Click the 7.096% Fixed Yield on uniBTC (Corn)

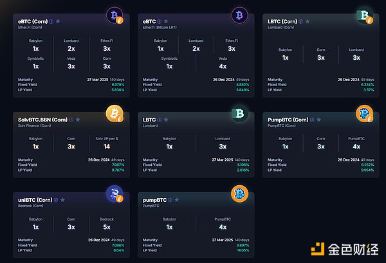(118, 245)
